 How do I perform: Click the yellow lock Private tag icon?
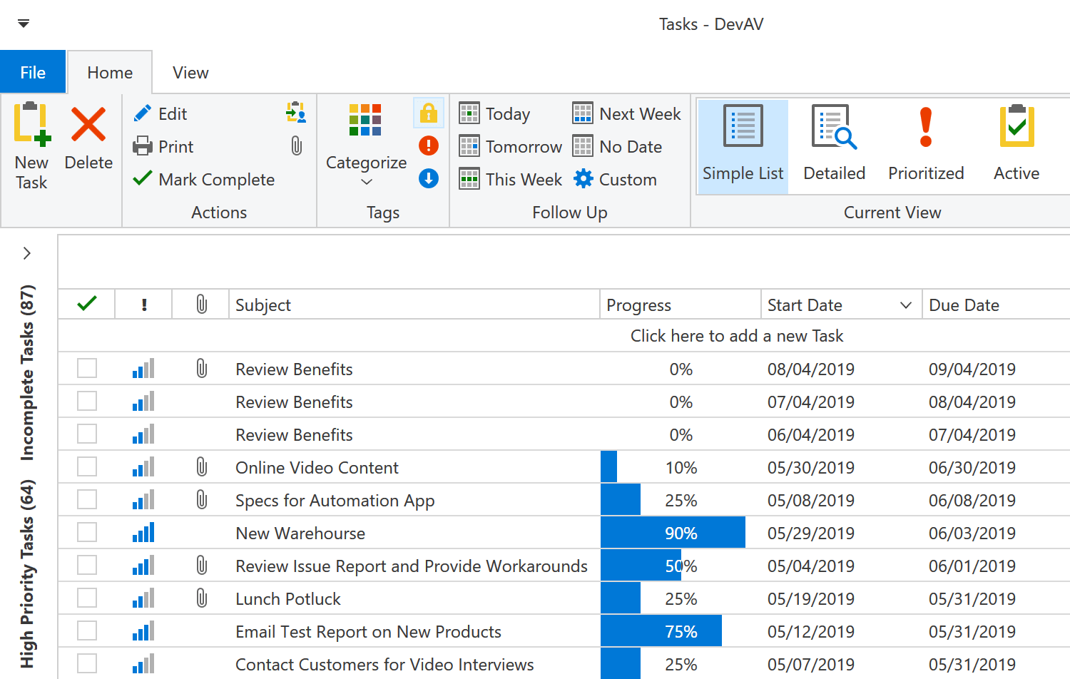point(428,113)
